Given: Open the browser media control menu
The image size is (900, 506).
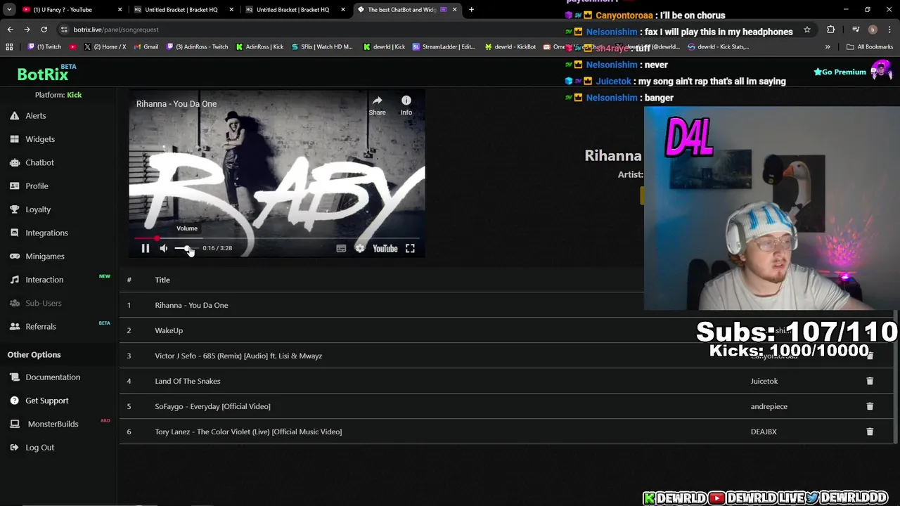Looking at the screenshot, I should point(855,30).
